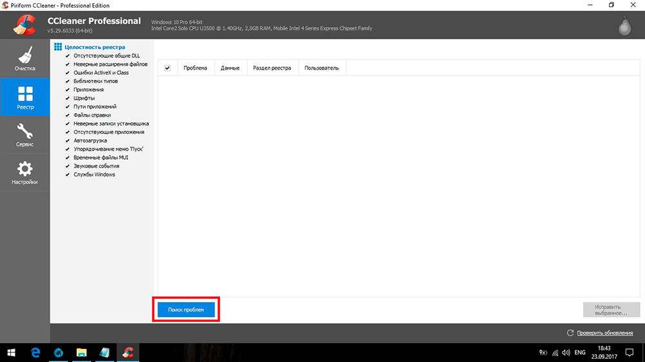
Task: Open the Windows Start menu
Action: point(12,352)
